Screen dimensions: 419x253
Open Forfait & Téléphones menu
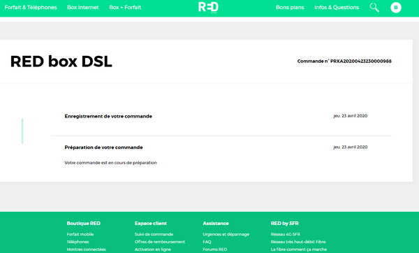[x=31, y=8]
